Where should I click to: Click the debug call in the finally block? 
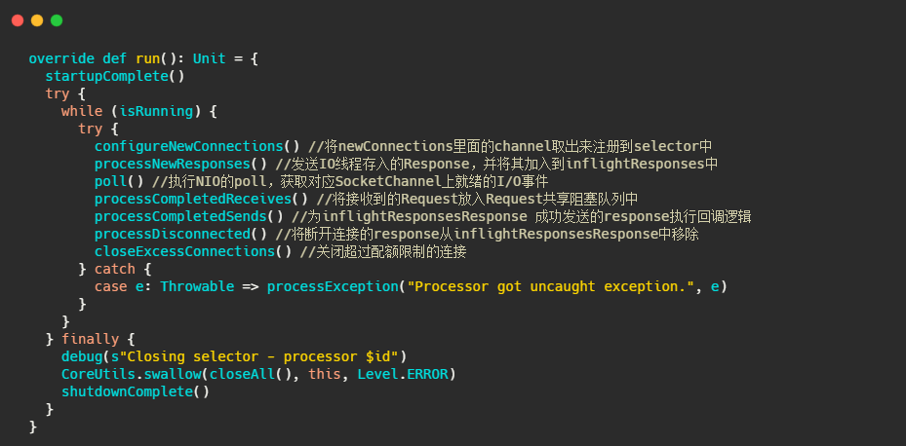pyautogui.click(x=81, y=356)
